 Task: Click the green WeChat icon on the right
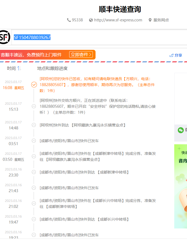tap(181, 130)
